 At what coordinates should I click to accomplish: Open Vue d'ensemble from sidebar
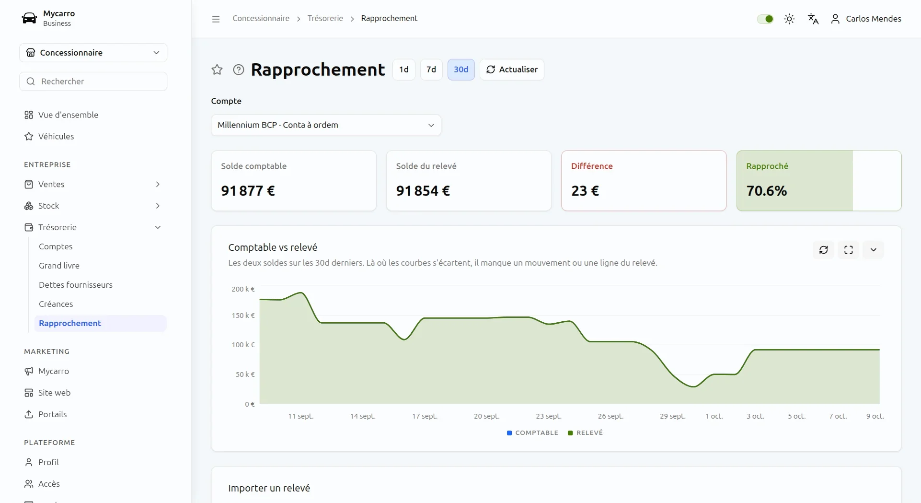click(93, 115)
